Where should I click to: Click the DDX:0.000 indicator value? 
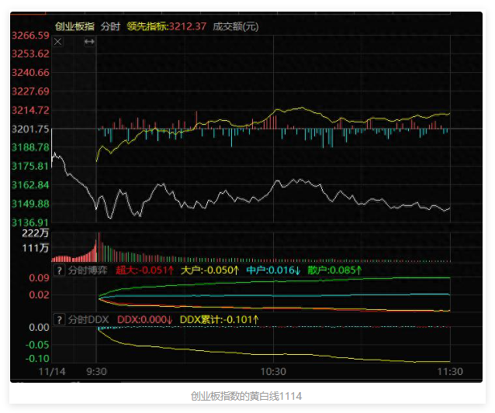tap(144, 319)
